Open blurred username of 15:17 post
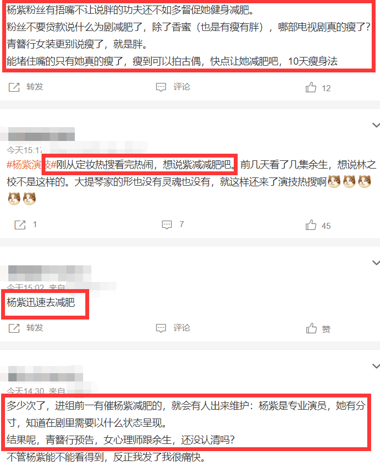The image size is (380, 471). (x=41, y=134)
